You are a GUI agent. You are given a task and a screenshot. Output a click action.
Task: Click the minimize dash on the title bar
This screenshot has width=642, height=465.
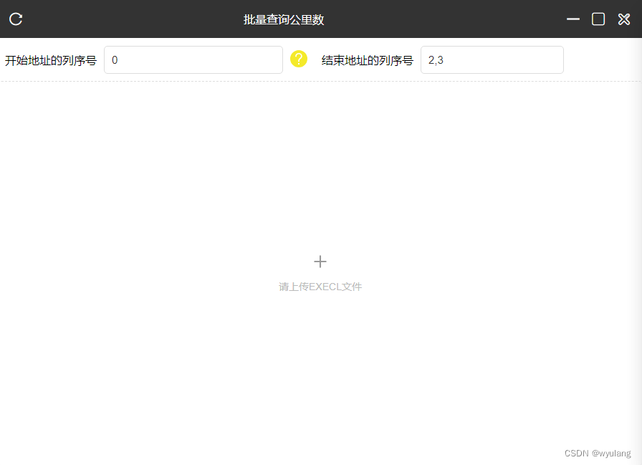pos(572,19)
